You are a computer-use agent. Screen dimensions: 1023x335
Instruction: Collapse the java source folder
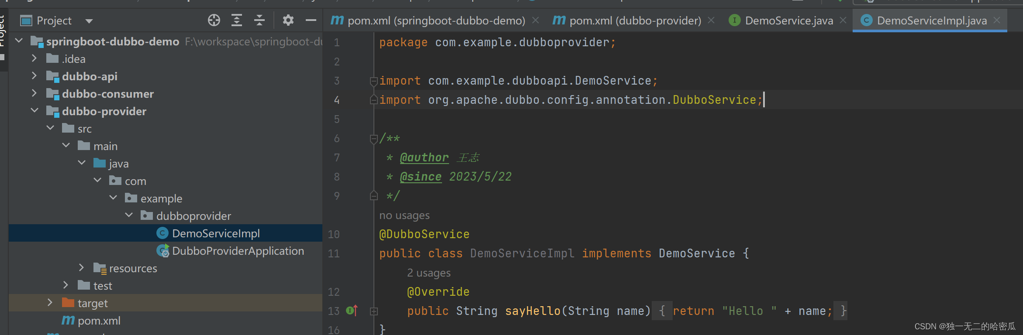82,163
